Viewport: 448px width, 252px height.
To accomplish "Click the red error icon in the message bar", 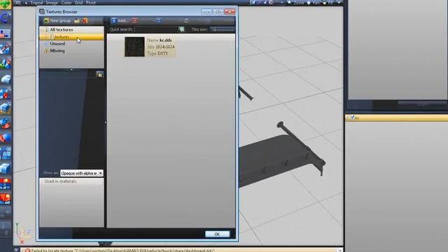I will [27, 251].
